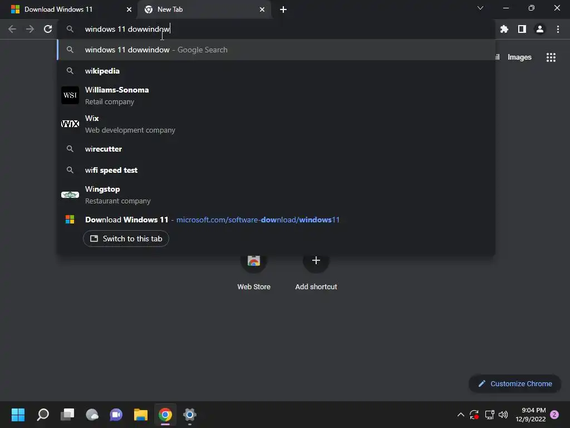Open the Download Windows 11 microsoft.com suggestion
The height and width of the screenshot is (428, 570).
pos(276,220)
